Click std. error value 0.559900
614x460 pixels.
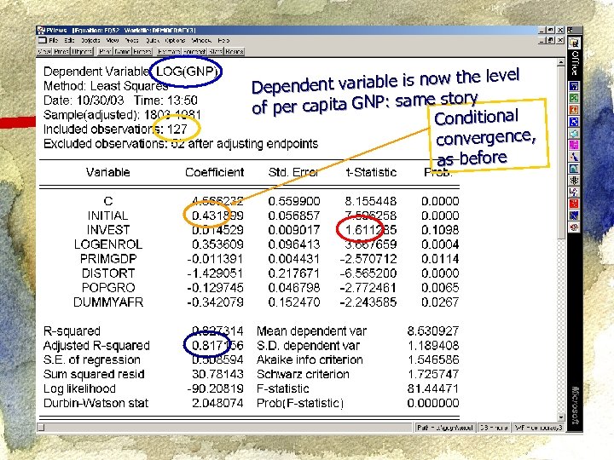tap(294, 201)
